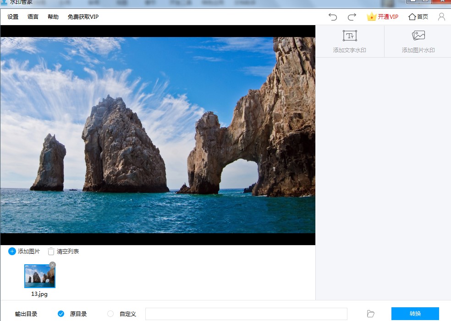Go to 首页 home

pyautogui.click(x=418, y=16)
